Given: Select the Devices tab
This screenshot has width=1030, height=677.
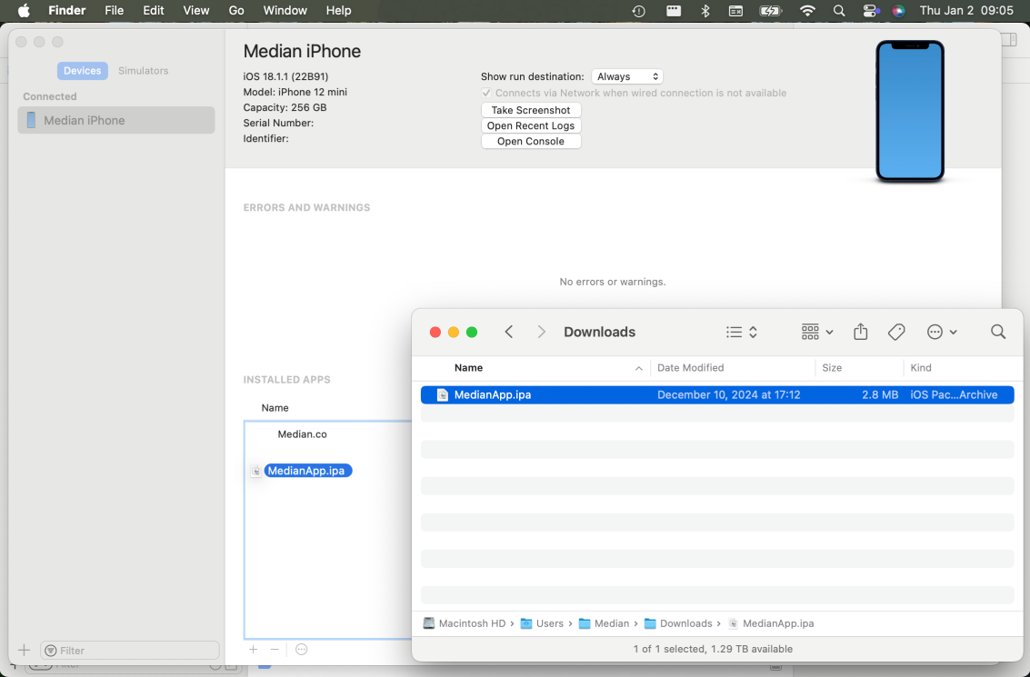Looking at the screenshot, I should click(82, 70).
